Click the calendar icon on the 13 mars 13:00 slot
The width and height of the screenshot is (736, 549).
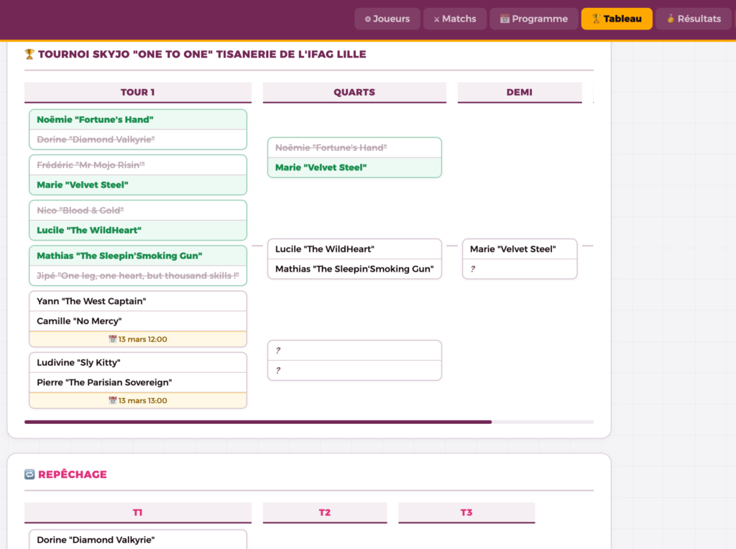(x=112, y=401)
